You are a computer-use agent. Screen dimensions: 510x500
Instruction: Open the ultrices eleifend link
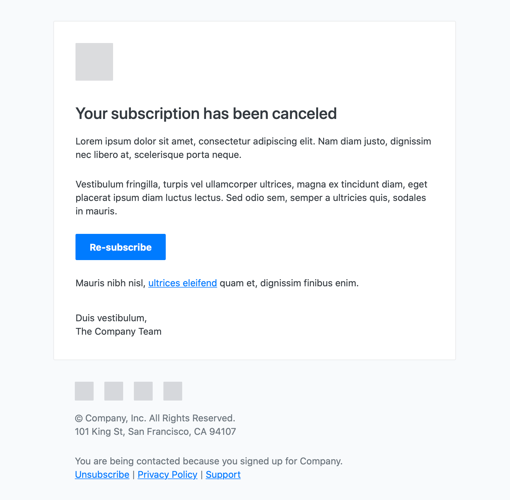click(x=183, y=283)
